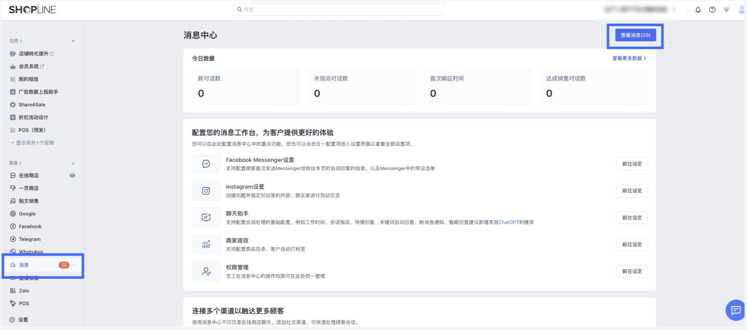This screenshot has width=747, height=330.
Task: Open Telegram in the sidebar channels
Action: [29, 239]
